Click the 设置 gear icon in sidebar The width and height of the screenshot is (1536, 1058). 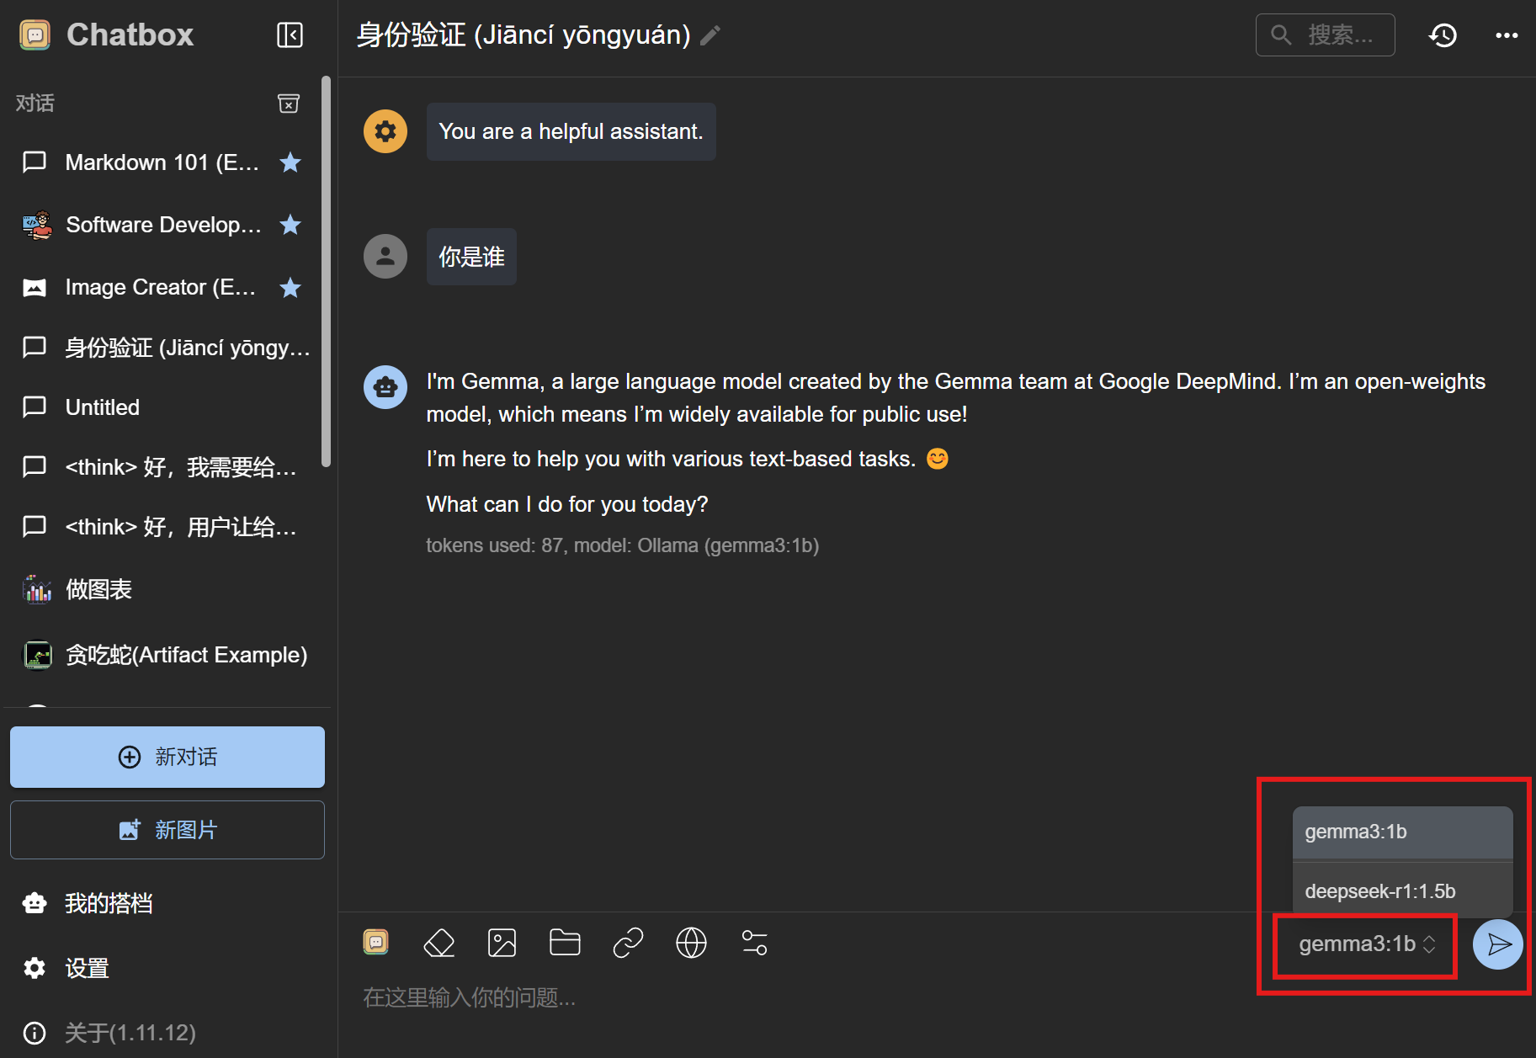coord(35,968)
